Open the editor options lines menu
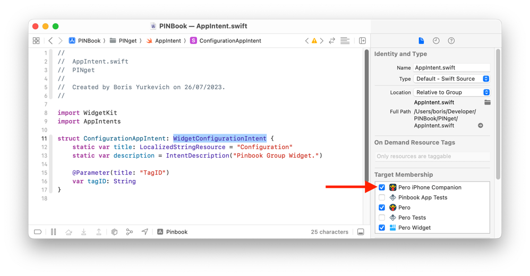The image size is (530, 276). point(345,40)
